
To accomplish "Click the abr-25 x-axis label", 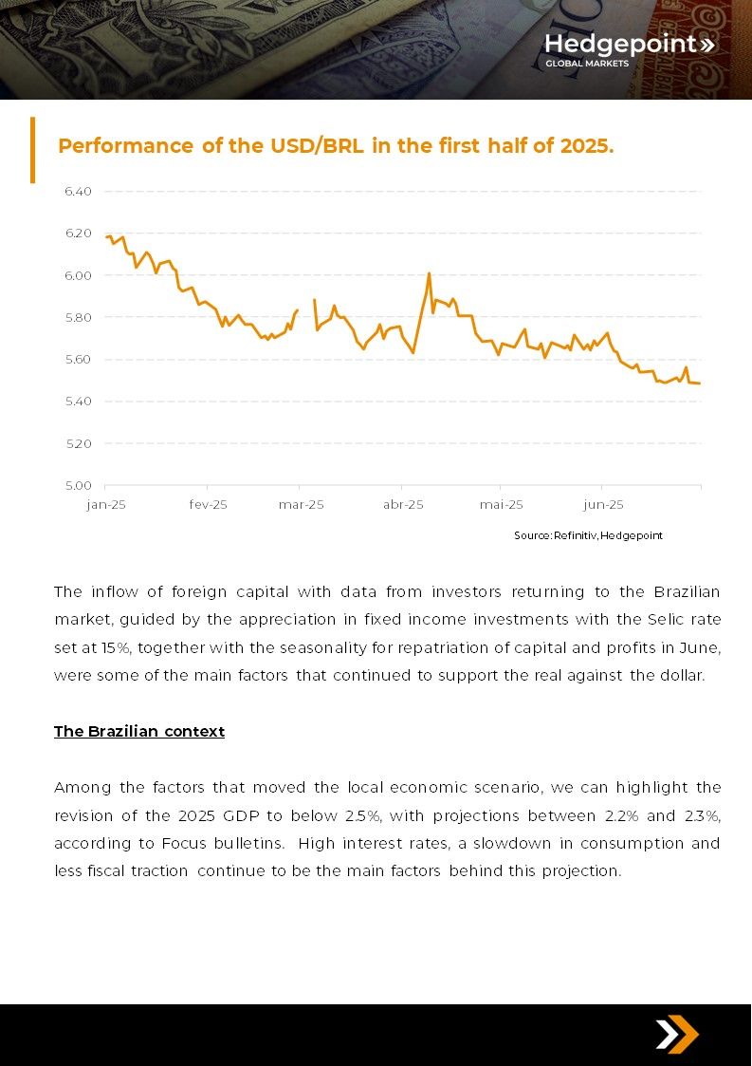I will (403, 504).
